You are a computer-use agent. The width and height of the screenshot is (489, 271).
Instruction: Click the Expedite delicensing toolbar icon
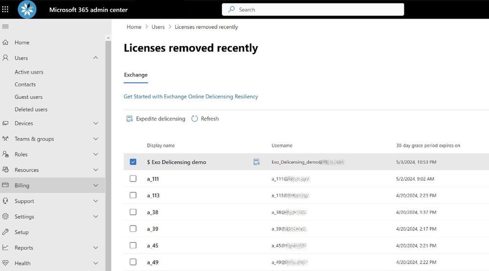click(x=129, y=119)
